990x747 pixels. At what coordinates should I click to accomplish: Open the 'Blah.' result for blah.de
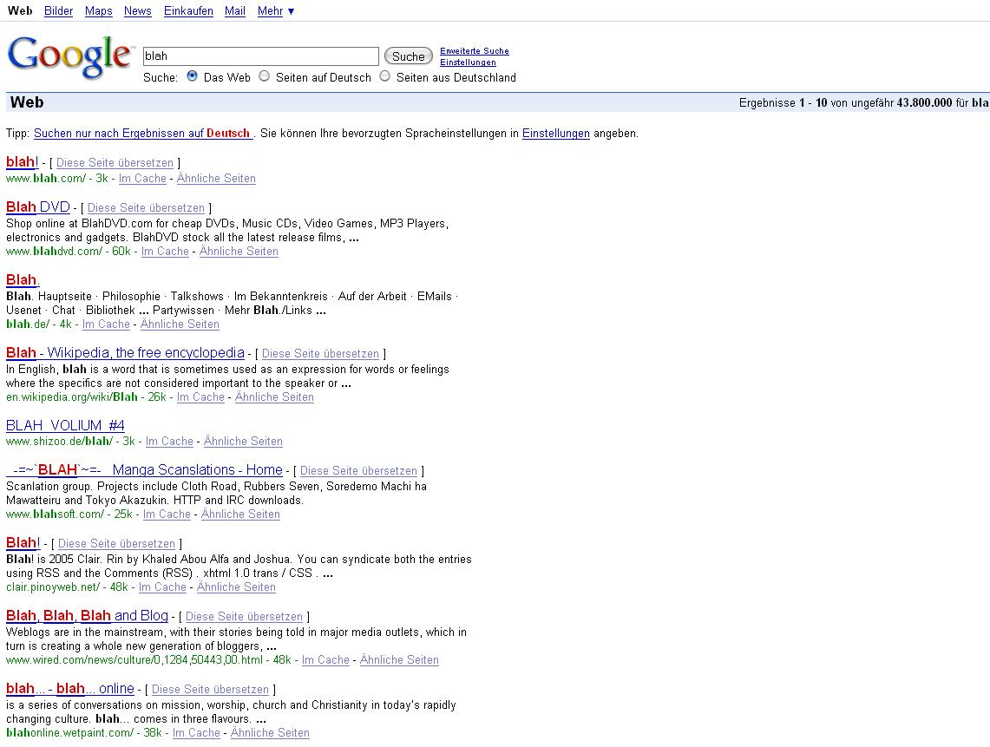coord(23,279)
